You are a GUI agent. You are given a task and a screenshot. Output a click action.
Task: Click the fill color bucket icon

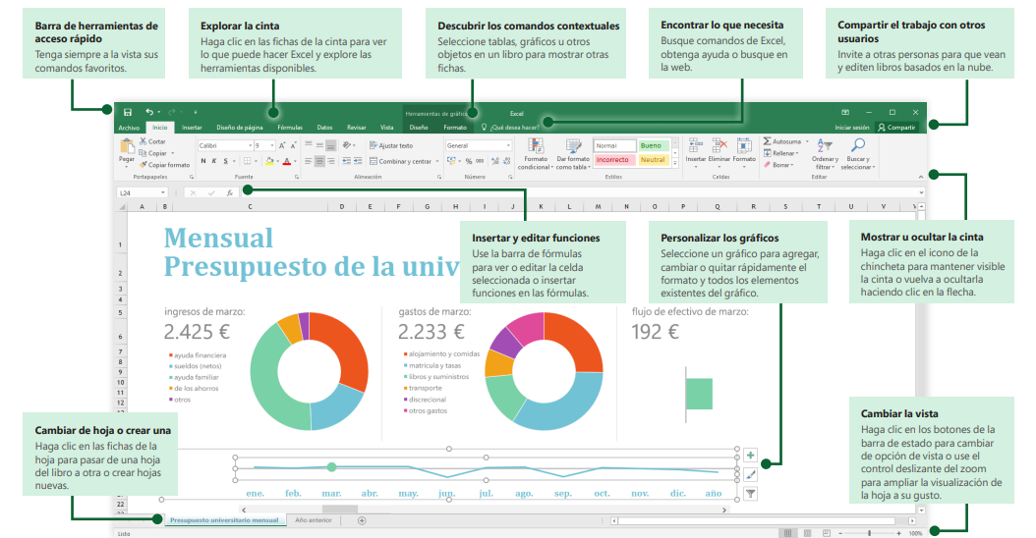coord(269,161)
